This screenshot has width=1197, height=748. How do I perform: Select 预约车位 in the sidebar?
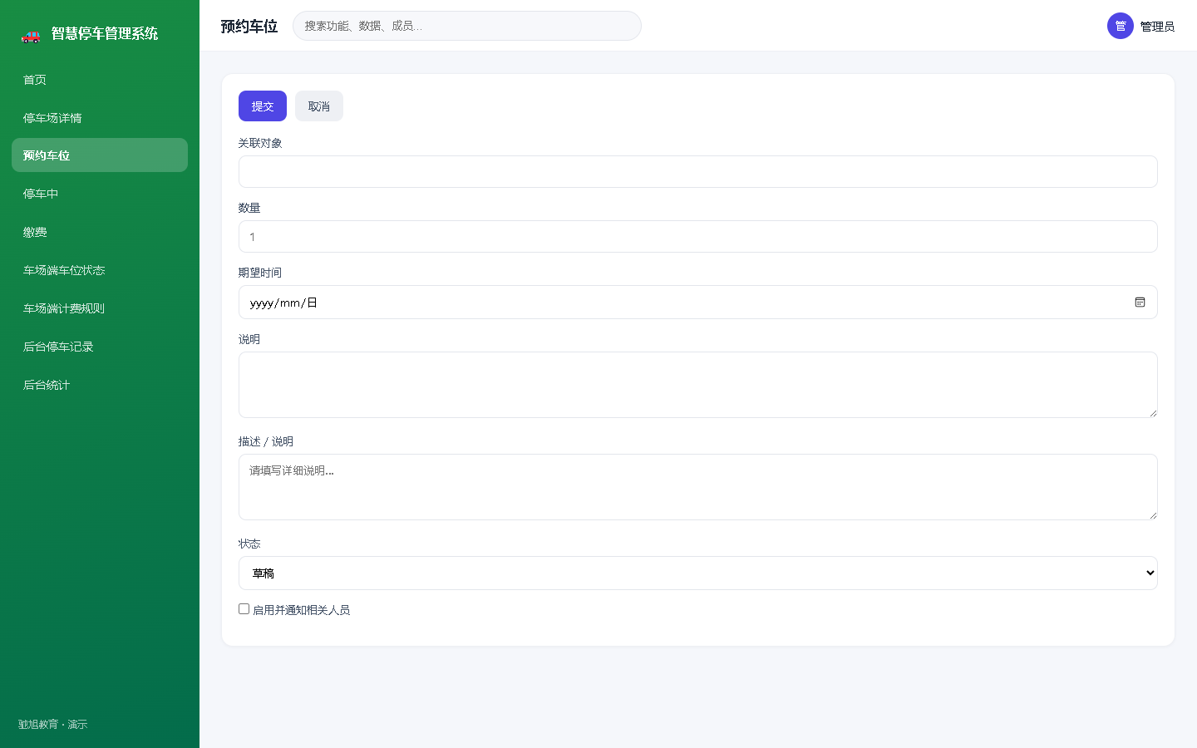(100, 155)
